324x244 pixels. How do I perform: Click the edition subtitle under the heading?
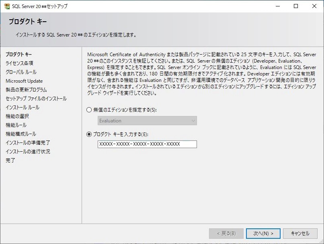tap(76, 35)
